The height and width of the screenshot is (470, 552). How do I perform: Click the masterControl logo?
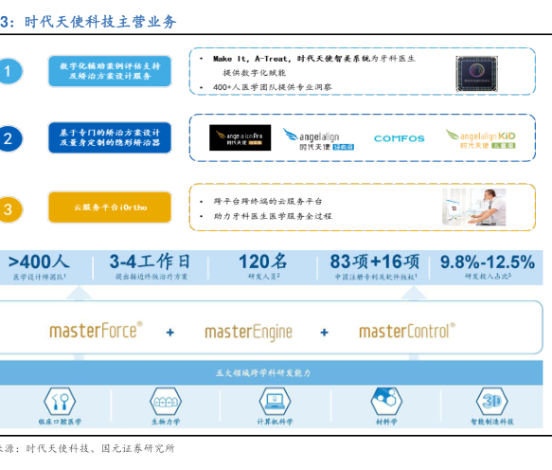pyautogui.click(x=407, y=332)
